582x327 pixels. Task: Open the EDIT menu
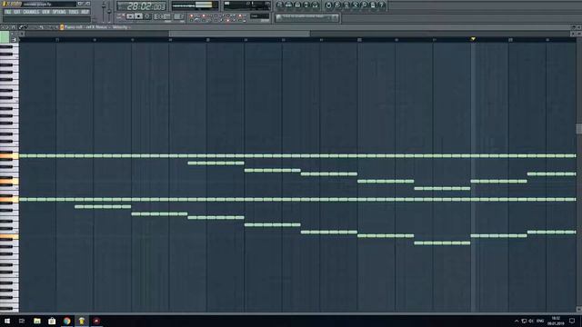(x=16, y=12)
